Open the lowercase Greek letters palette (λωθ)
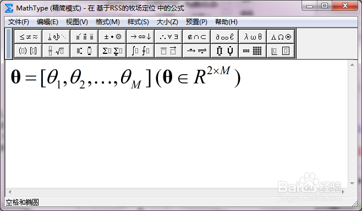The height and width of the screenshot is (211, 362). [x=253, y=36]
